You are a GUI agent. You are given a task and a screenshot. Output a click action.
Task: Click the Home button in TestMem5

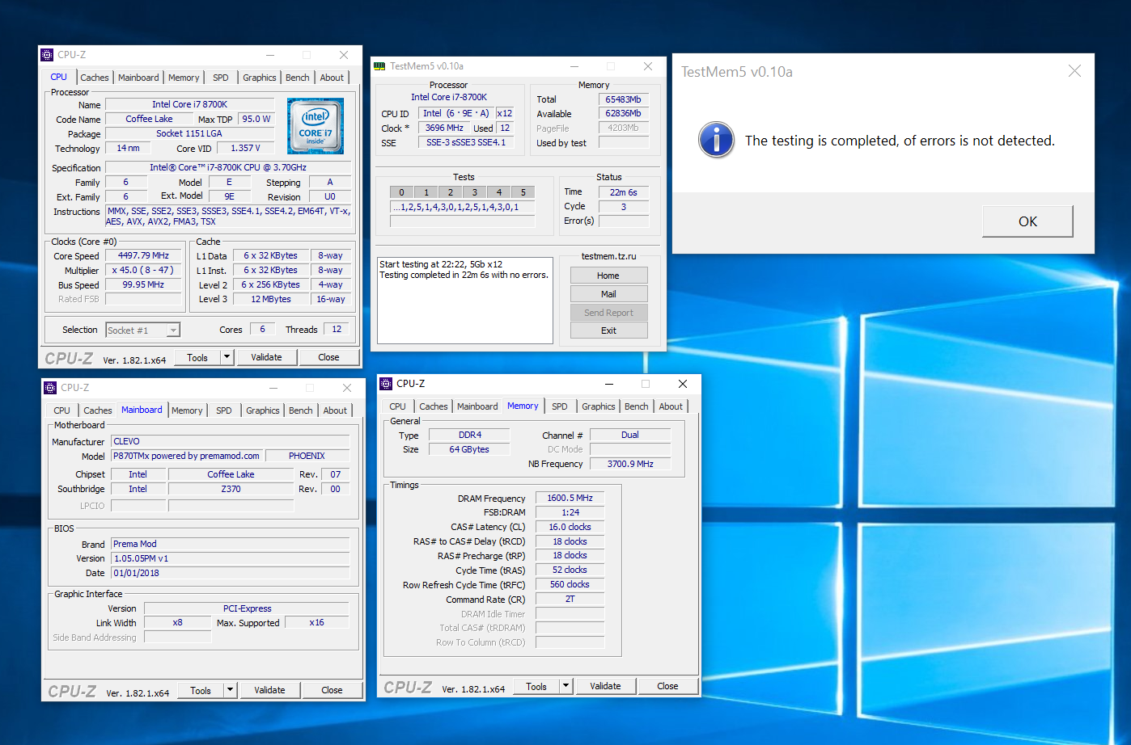click(608, 276)
